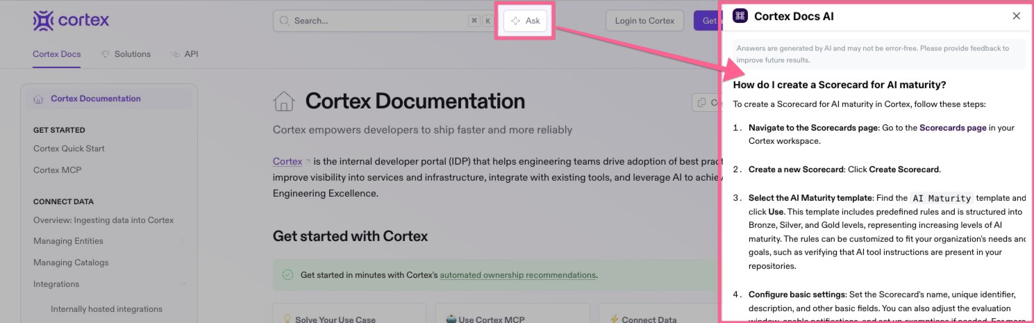Open Integrations in the sidebar
The width and height of the screenshot is (1034, 323).
coord(56,284)
